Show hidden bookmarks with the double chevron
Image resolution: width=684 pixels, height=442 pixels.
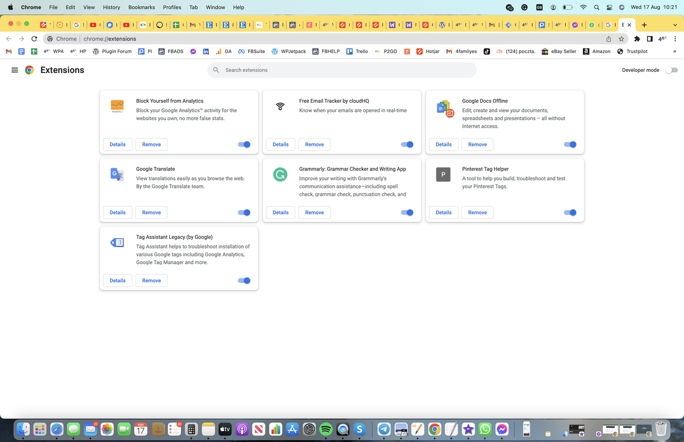(675, 51)
